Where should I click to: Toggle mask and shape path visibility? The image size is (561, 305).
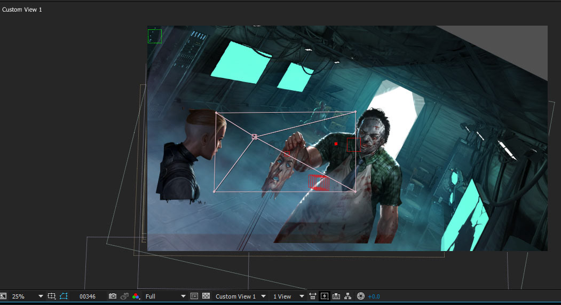(x=64, y=296)
